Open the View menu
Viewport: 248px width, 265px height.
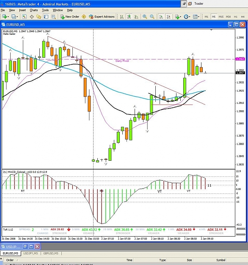pos(12,10)
